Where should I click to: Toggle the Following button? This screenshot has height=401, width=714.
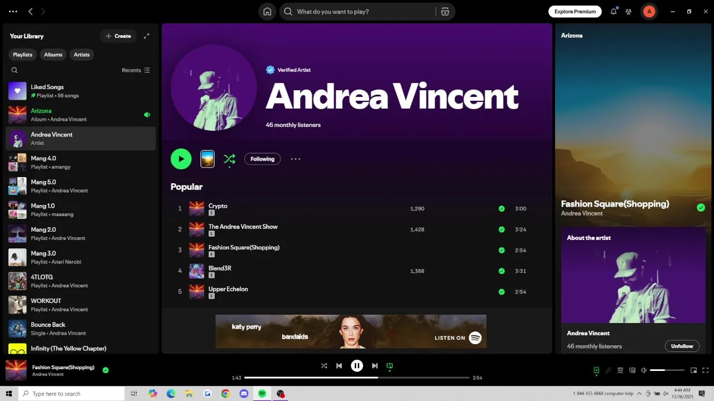[x=262, y=159]
